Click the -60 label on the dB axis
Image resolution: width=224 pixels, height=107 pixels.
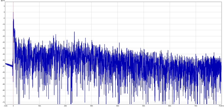(x=4, y=84)
